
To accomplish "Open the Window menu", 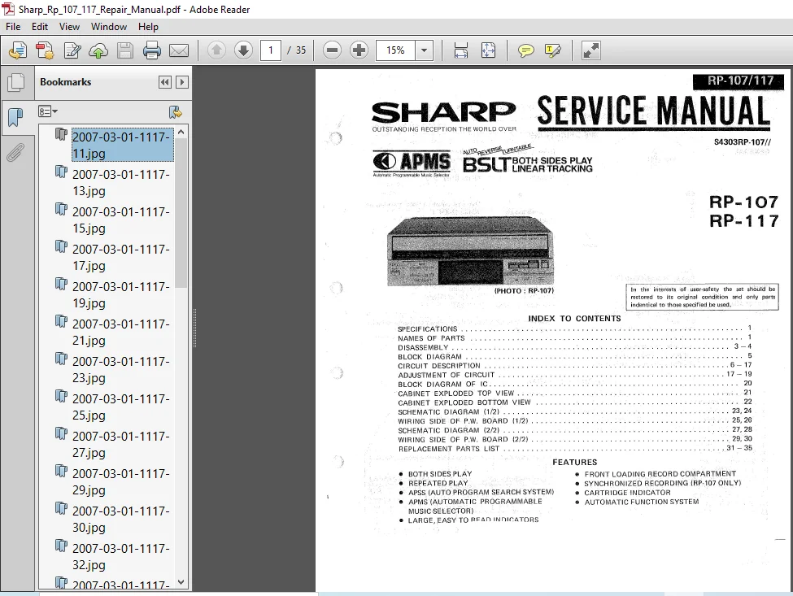I will (109, 27).
